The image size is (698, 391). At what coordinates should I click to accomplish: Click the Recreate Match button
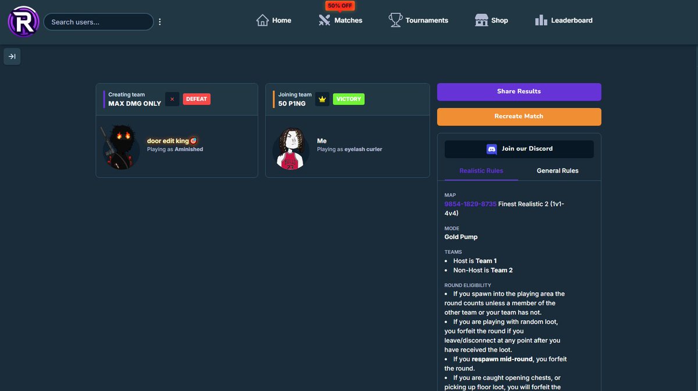(x=519, y=117)
